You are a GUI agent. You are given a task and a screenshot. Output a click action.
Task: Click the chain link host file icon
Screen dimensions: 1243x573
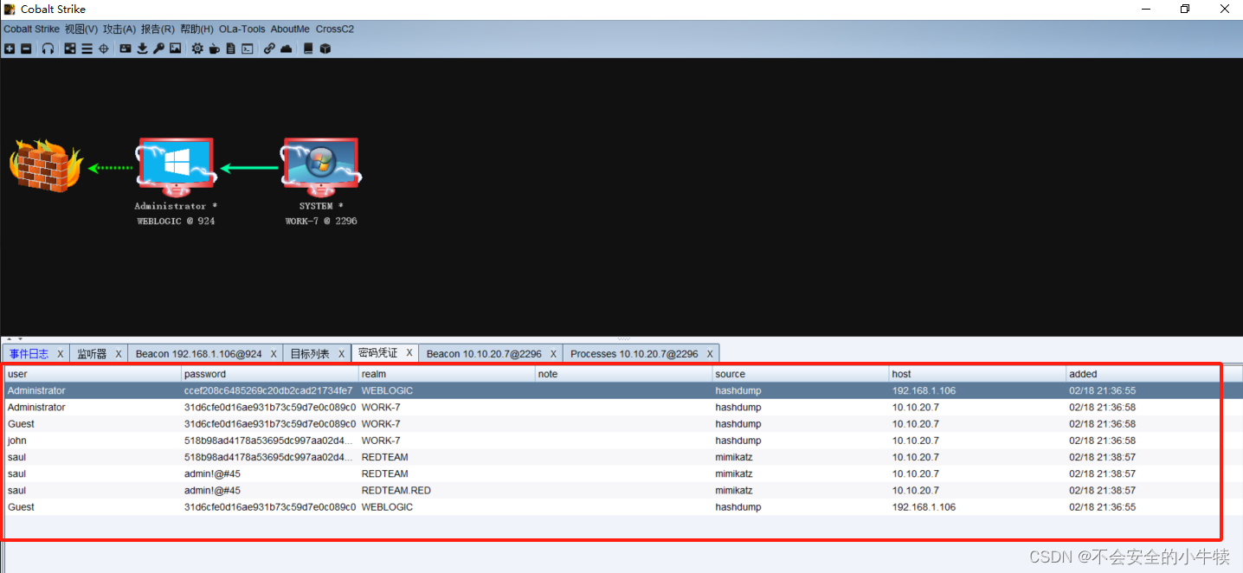point(269,48)
